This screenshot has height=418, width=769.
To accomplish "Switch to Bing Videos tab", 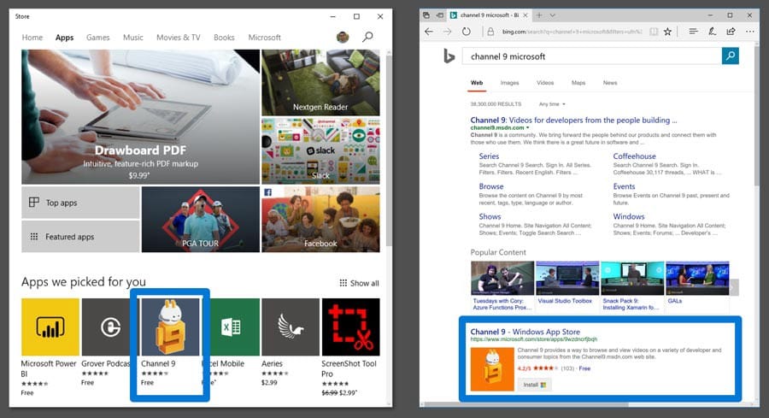I will tap(545, 83).
